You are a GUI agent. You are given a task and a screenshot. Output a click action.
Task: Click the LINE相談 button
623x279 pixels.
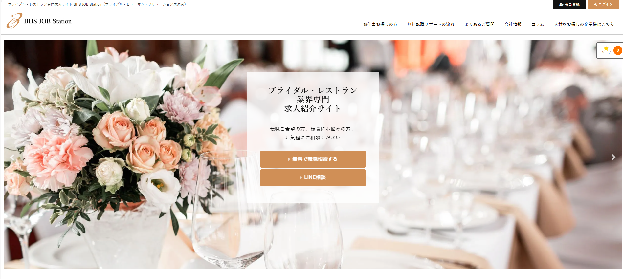click(313, 177)
